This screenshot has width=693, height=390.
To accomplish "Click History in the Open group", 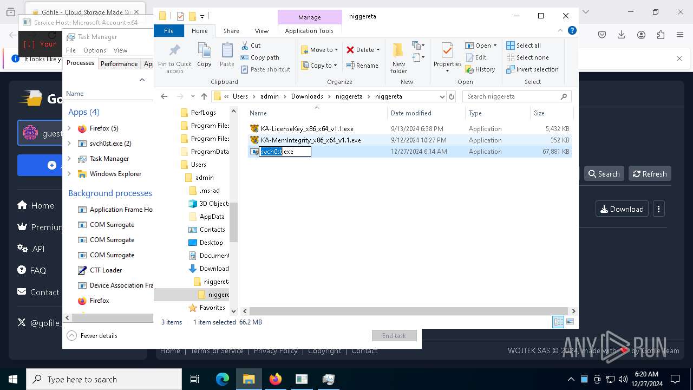I will click(x=480, y=69).
